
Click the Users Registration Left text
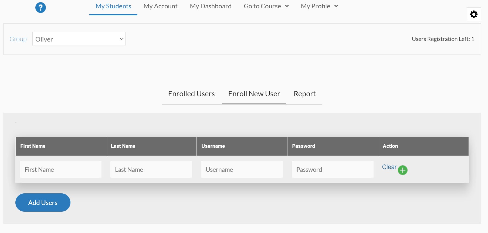pos(443,39)
